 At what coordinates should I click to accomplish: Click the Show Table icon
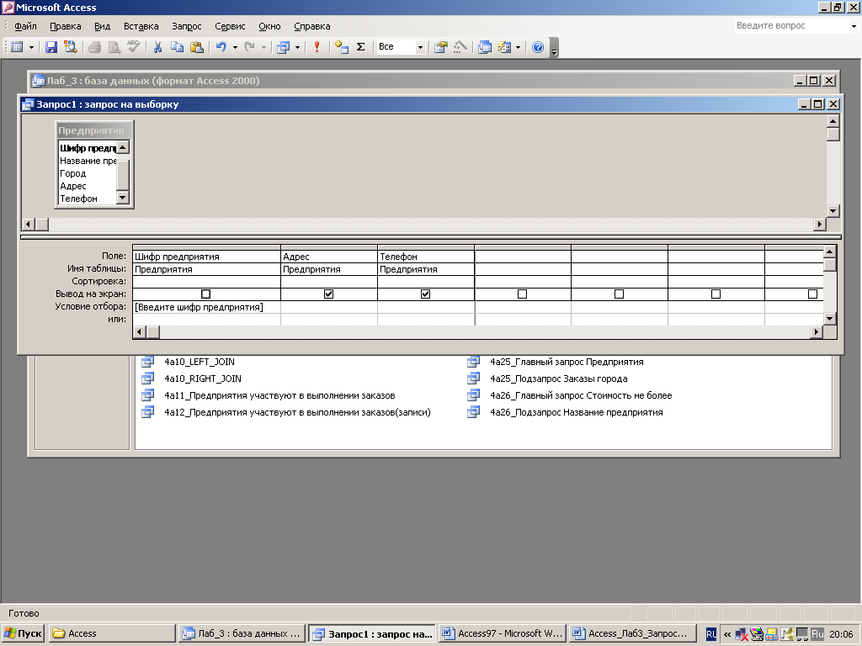(x=342, y=47)
